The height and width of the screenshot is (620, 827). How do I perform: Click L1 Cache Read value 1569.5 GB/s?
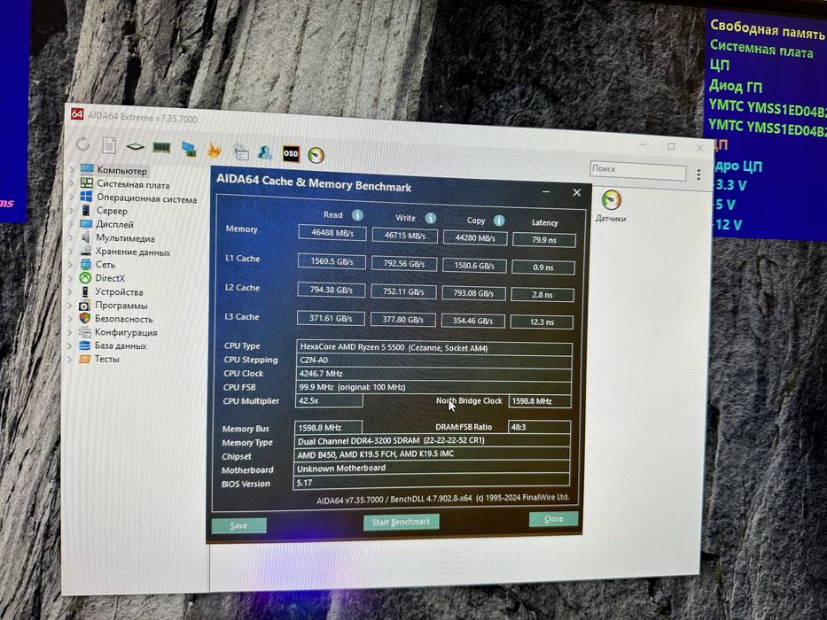[x=332, y=261]
